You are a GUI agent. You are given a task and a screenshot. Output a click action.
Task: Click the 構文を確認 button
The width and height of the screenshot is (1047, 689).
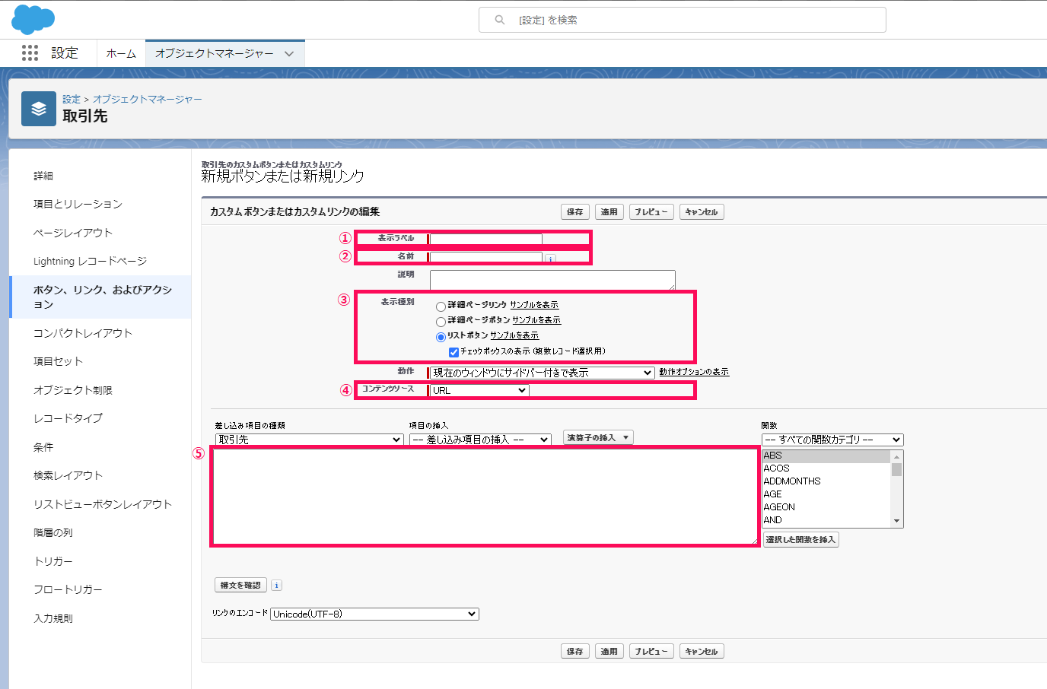[x=240, y=586]
